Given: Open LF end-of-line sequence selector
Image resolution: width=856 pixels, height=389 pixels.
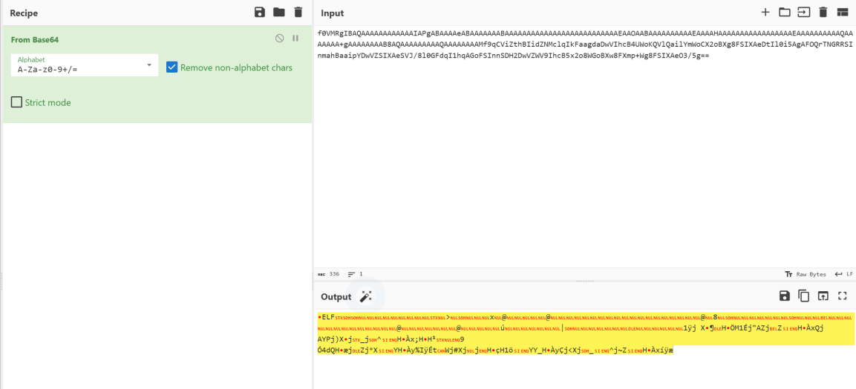Looking at the screenshot, I should tap(843, 274).
